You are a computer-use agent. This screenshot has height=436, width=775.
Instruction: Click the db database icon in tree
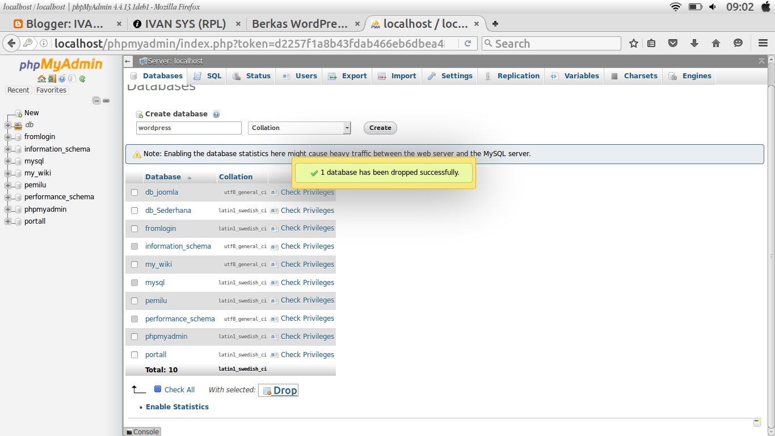pyautogui.click(x=18, y=125)
